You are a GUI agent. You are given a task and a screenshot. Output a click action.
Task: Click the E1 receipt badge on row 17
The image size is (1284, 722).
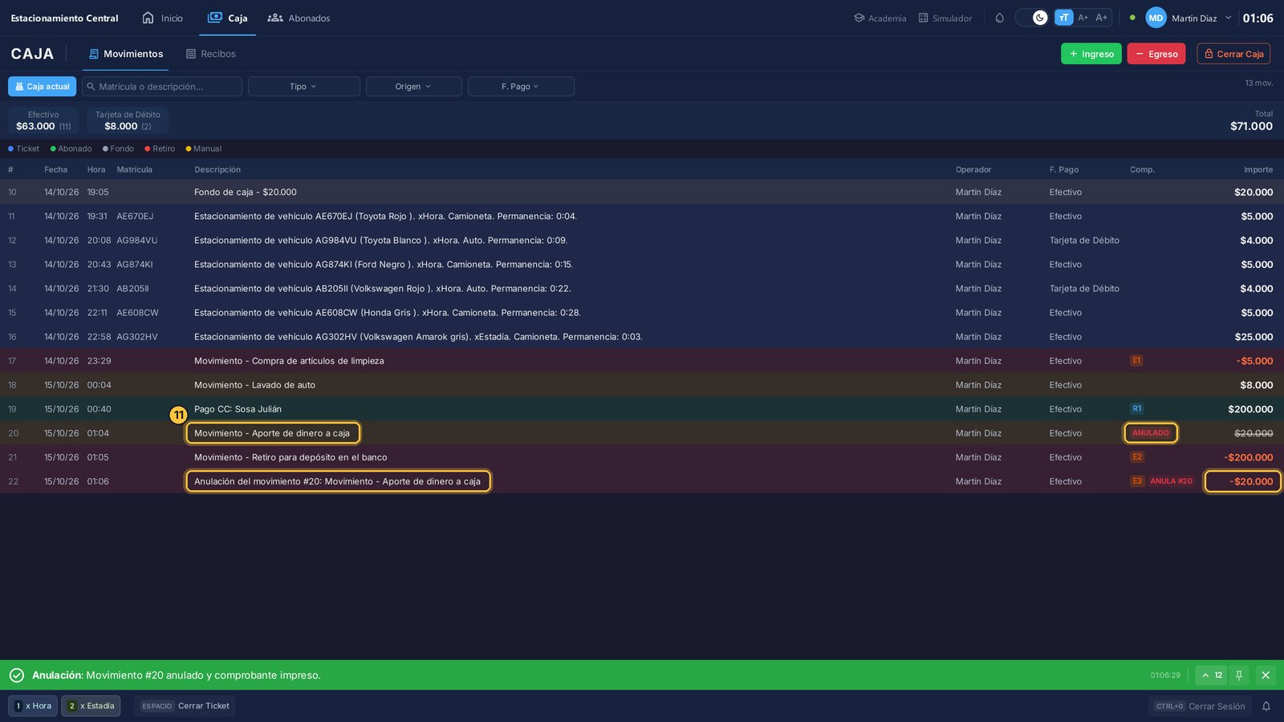coord(1136,361)
